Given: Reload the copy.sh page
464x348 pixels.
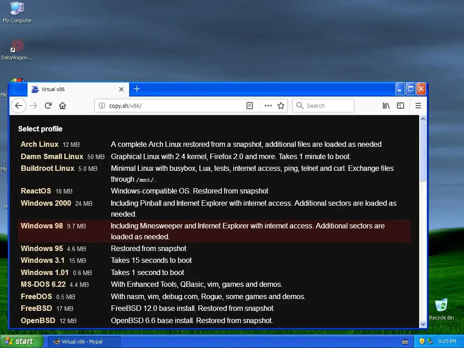Looking at the screenshot, I should click(x=48, y=106).
